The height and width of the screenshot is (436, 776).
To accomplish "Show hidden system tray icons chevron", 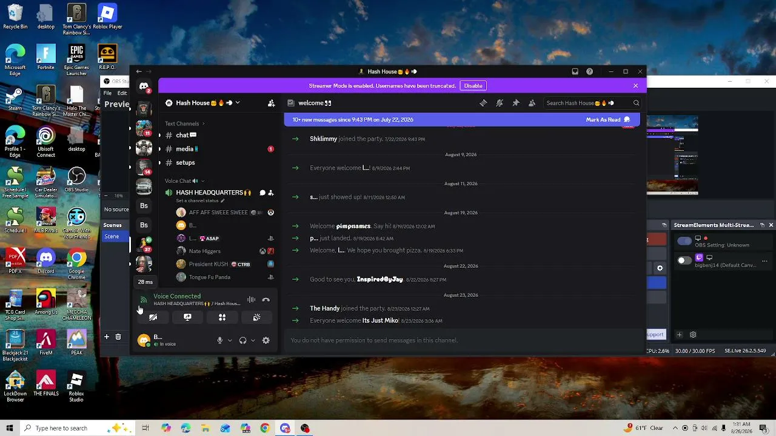I will [675, 428].
